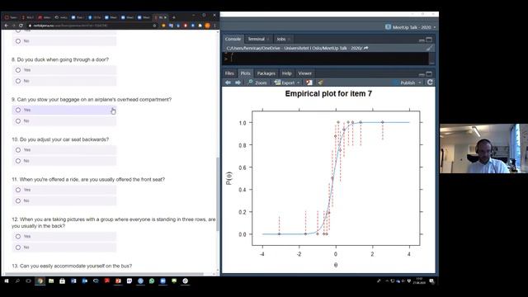Switch to the Console tab

233,39
